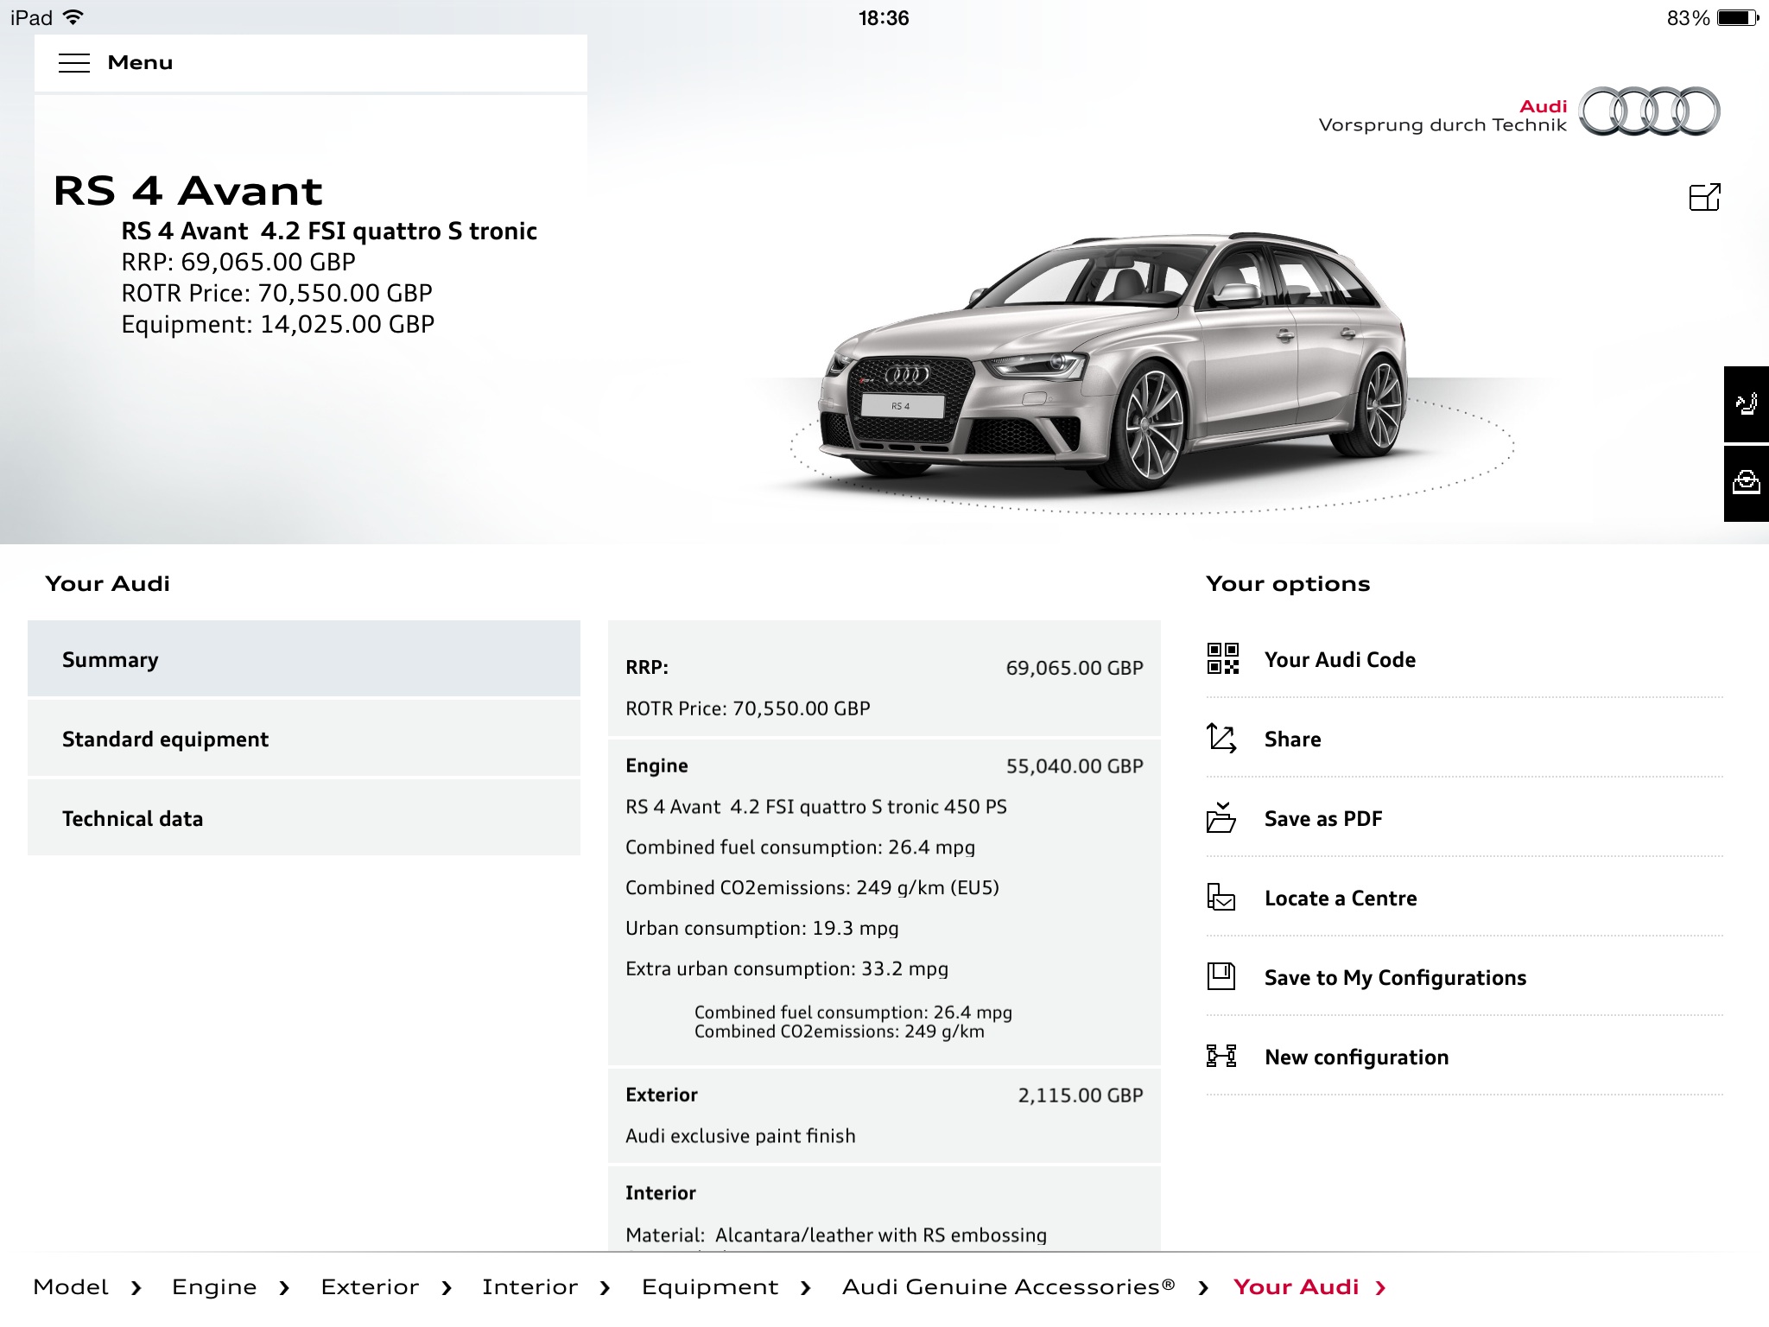Go to the Interior step
The image size is (1769, 1327).
point(529,1287)
